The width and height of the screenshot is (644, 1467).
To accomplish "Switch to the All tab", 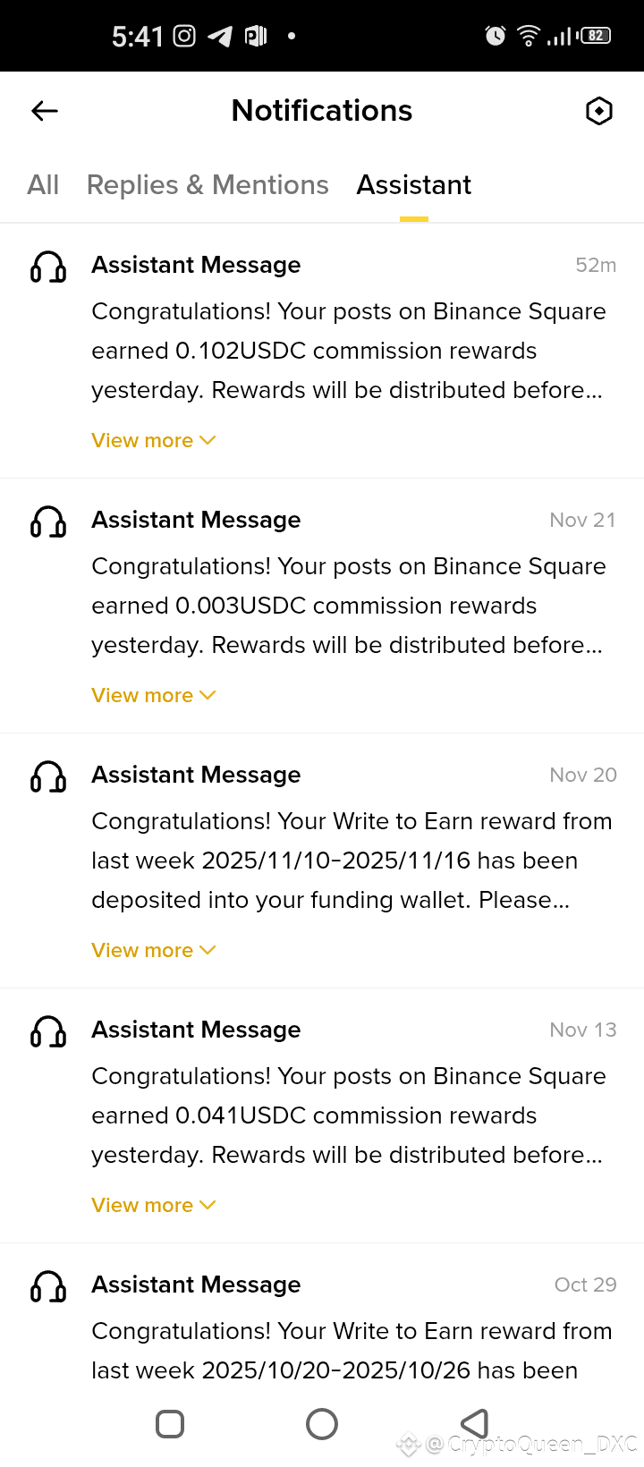I will [x=43, y=185].
